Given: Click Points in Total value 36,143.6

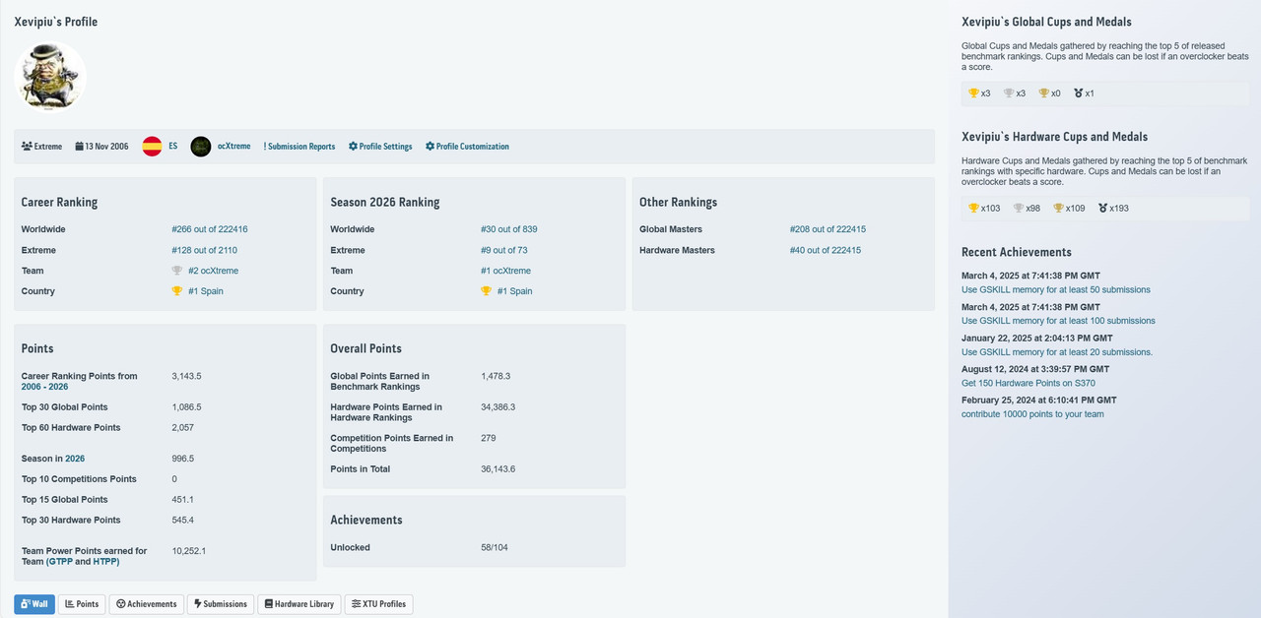Looking at the screenshot, I should click(498, 469).
